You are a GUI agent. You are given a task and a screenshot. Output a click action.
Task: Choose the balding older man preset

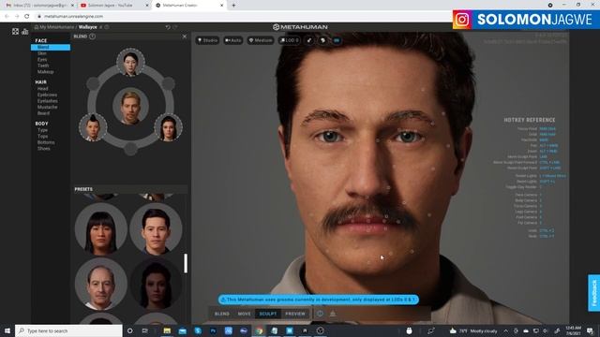(101, 284)
